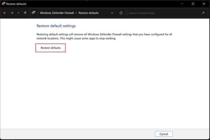The width and height of the screenshot is (210, 140).
Task: Open Windows Defender Firewall breadcrumb
Action: pyautogui.click(x=57, y=13)
